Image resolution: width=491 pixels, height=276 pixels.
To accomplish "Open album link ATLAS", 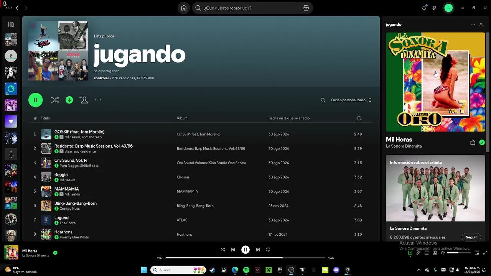I will pyautogui.click(x=182, y=220).
